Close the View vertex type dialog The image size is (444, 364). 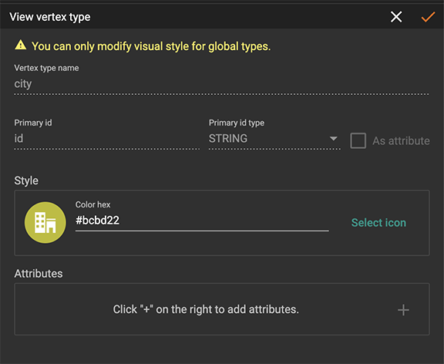(396, 17)
